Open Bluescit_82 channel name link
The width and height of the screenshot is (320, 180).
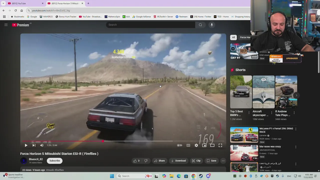pyautogui.click(x=36, y=159)
